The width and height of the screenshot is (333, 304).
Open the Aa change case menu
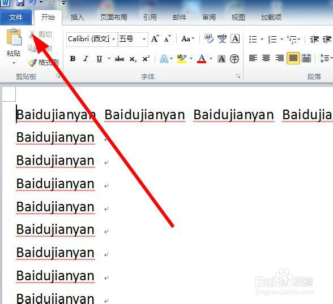pos(188,39)
